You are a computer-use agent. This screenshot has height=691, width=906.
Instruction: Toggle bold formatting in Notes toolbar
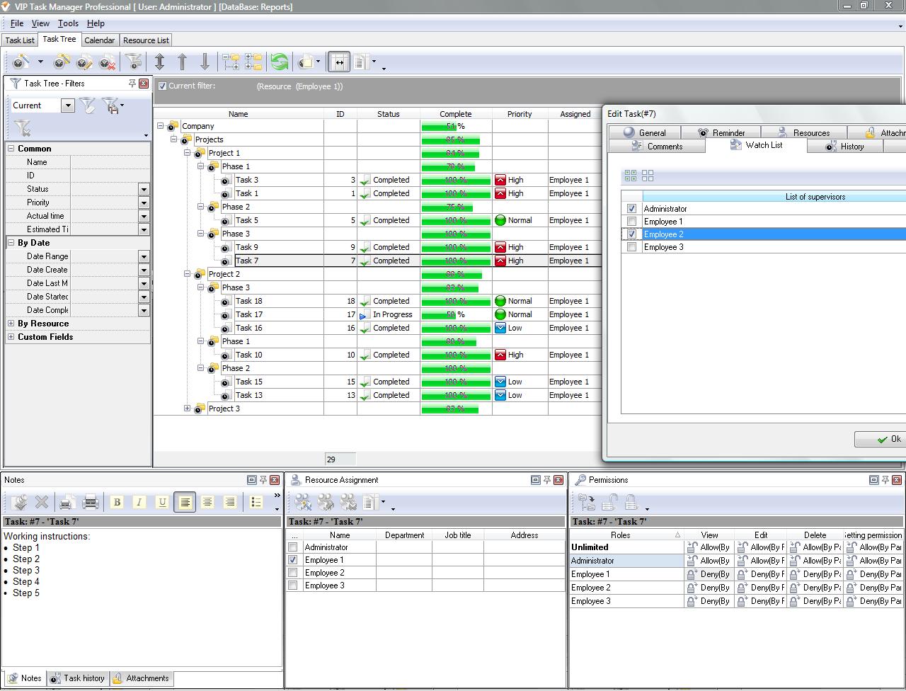pos(117,503)
